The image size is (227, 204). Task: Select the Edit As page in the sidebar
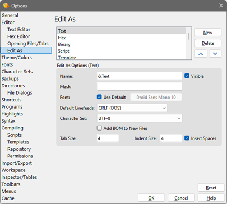click(x=26, y=50)
